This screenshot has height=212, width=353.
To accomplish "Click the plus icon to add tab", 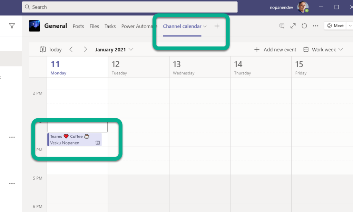I will pos(217,26).
